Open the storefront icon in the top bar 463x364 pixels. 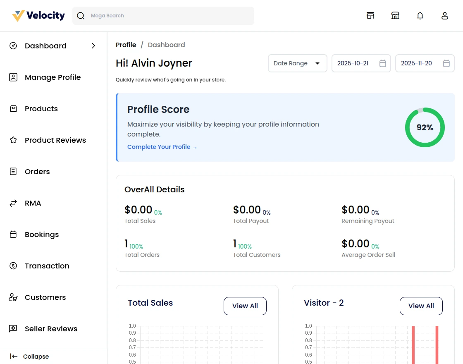(x=370, y=15)
